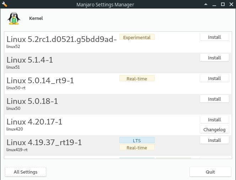Select the Linux 5.2rc1.d0521.g5bdd9ad- title

(61, 39)
